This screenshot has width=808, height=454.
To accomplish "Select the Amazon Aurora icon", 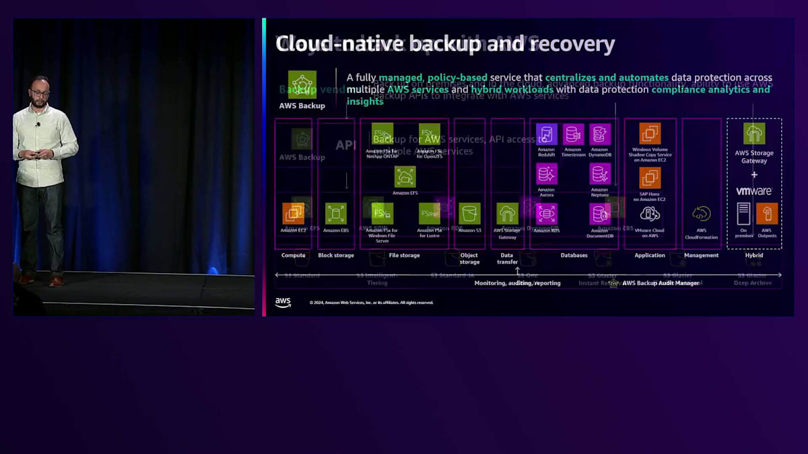I will point(547,174).
